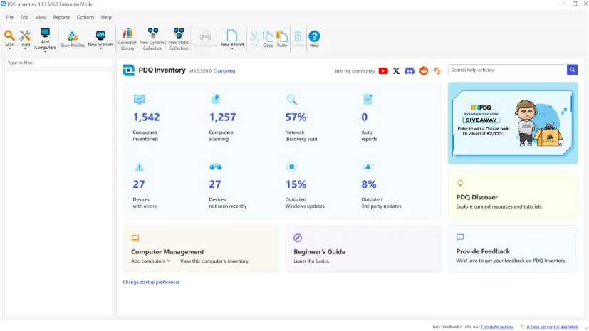The image size is (589, 331).
Task: Open the Edit menu
Action: pyautogui.click(x=24, y=17)
